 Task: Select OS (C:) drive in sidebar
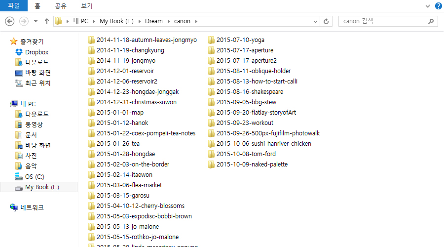35,176
